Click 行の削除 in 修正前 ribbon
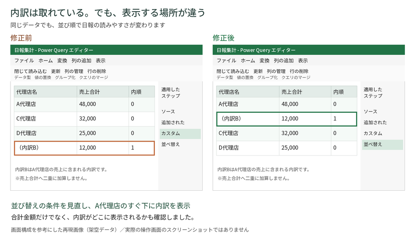 pyautogui.click(x=96, y=71)
